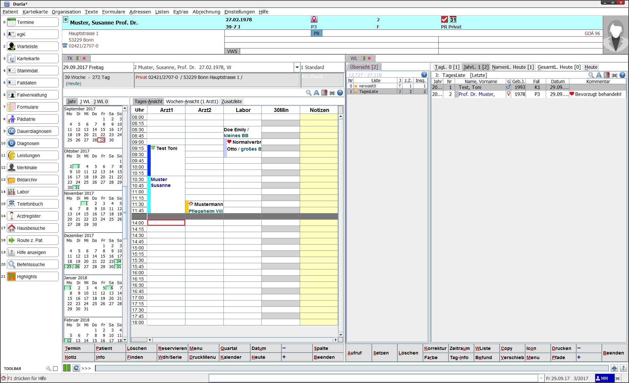Select the Übersicht [2] tab

(x=364, y=67)
